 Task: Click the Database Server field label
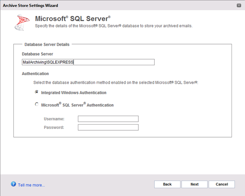[x=38, y=54]
